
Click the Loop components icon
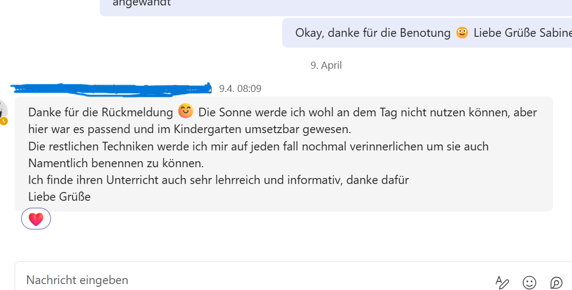coord(556,282)
